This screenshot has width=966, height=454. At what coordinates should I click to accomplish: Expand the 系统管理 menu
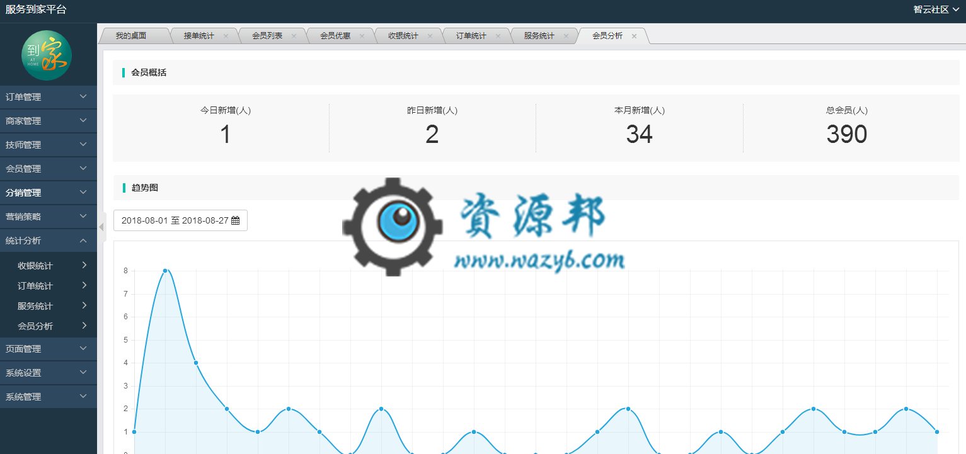click(x=49, y=397)
